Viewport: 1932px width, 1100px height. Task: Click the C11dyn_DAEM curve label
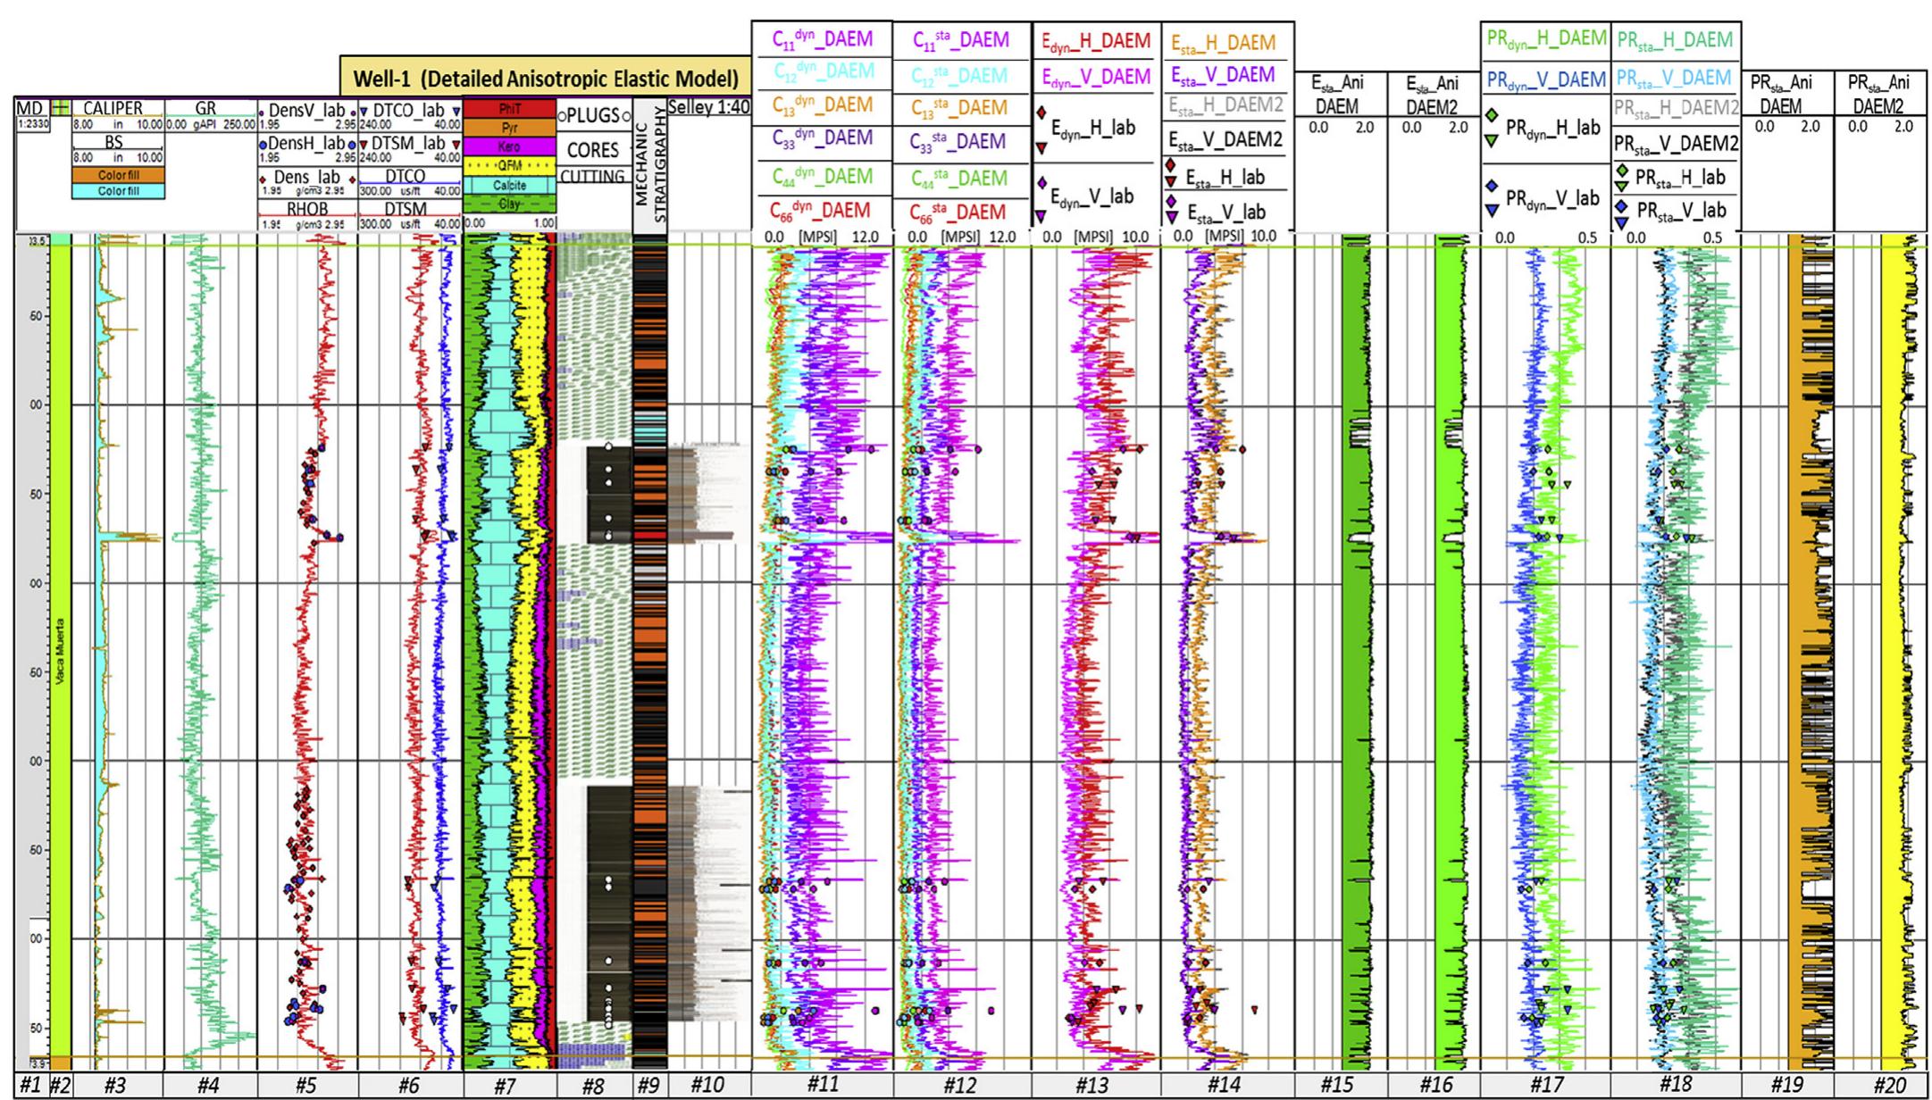(x=822, y=38)
